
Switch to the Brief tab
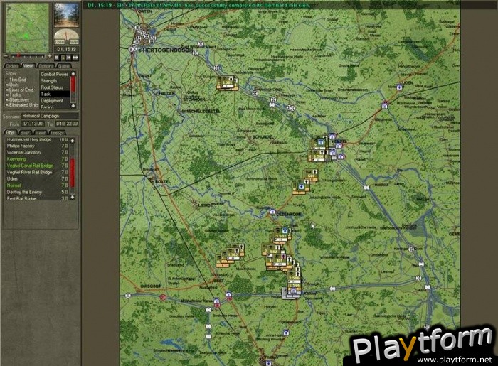[x=25, y=133]
